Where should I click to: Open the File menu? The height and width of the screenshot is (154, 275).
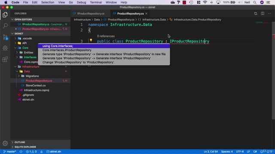pyautogui.click(x=25, y=2)
